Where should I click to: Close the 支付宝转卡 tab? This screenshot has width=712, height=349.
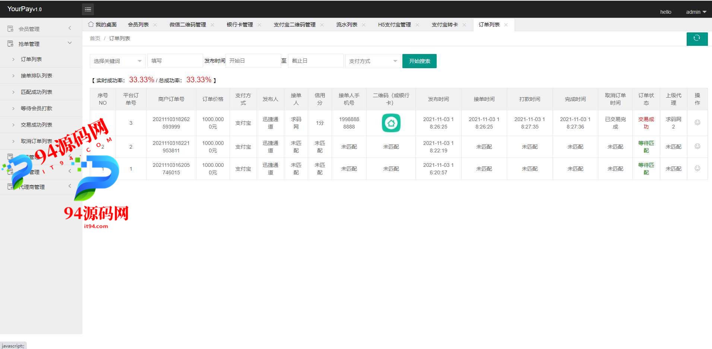pyautogui.click(x=464, y=25)
